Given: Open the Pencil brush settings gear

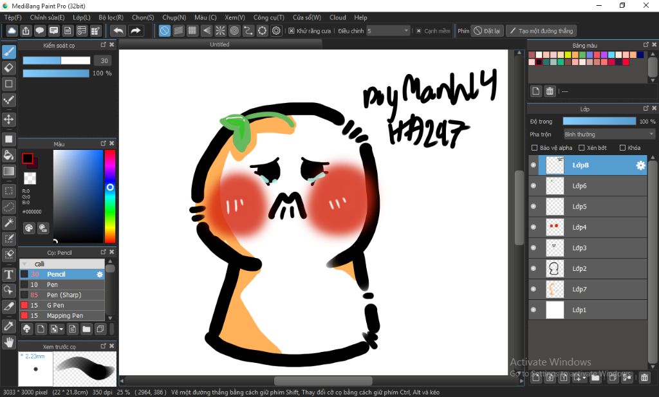Looking at the screenshot, I should click(x=100, y=274).
